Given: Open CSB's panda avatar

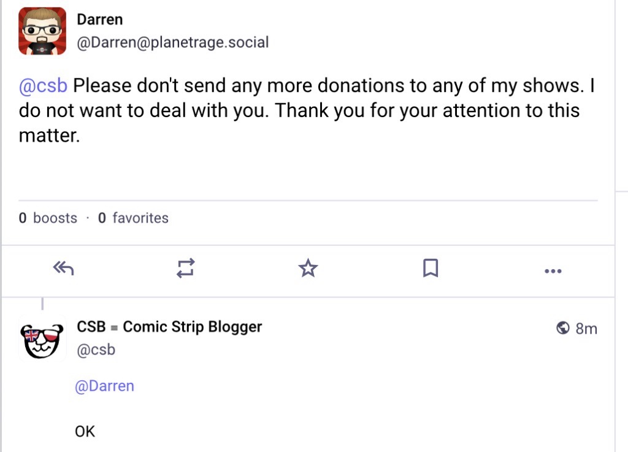Looking at the screenshot, I should click(x=42, y=338).
